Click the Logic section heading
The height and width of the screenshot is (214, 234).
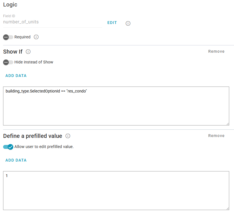click(x=10, y=5)
